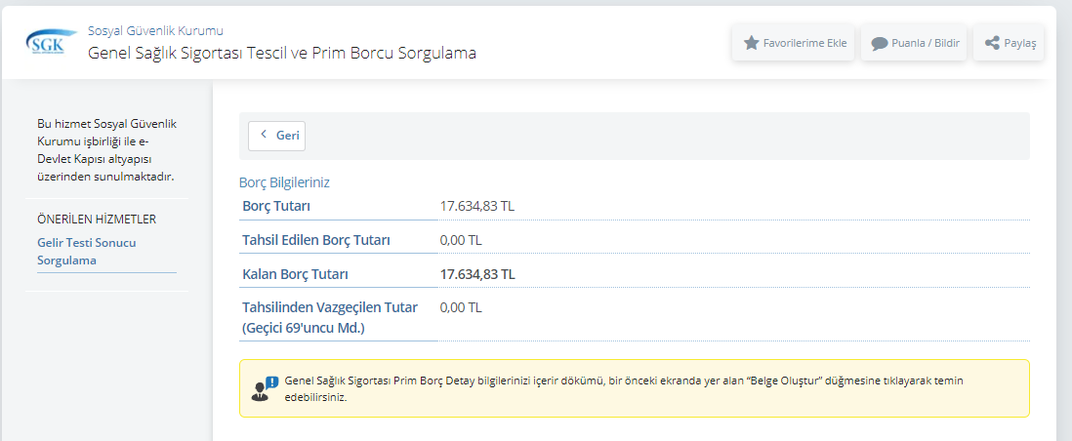Viewport: 1072px width, 441px height.
Task: Click the speech bubble rating icon
Action: pyautogui.click(x=879, y=43)
